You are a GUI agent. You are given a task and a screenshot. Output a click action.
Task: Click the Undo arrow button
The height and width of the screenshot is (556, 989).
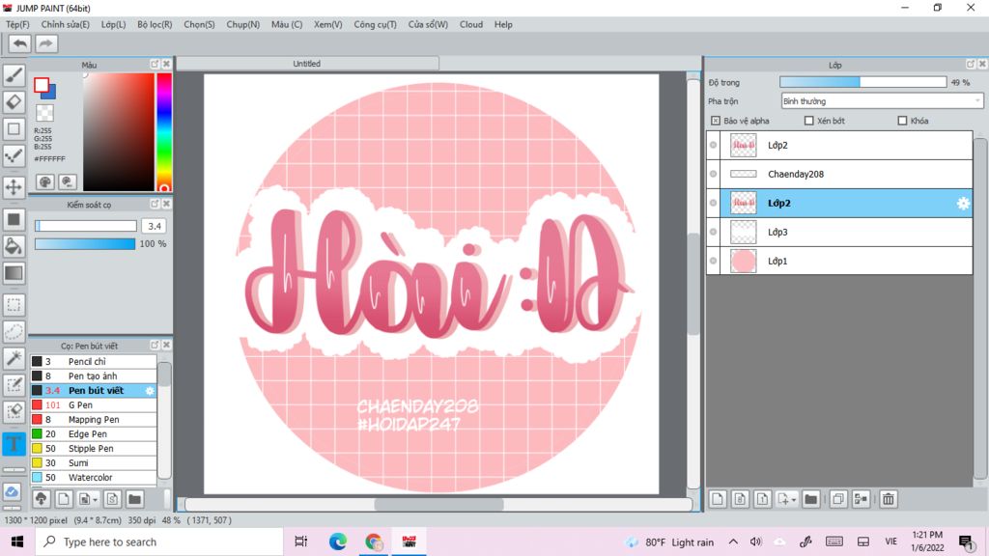coord(19,43)
